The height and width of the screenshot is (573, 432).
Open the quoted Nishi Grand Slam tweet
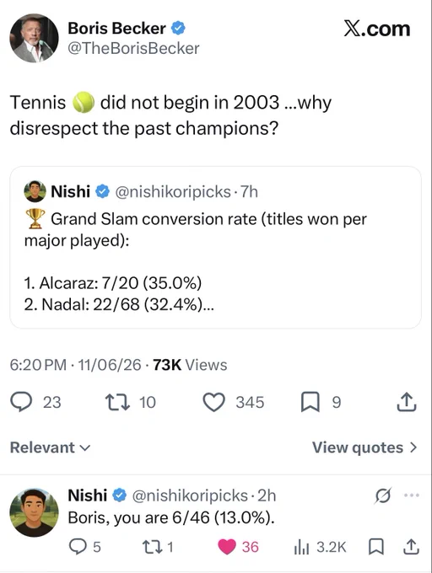215,248
